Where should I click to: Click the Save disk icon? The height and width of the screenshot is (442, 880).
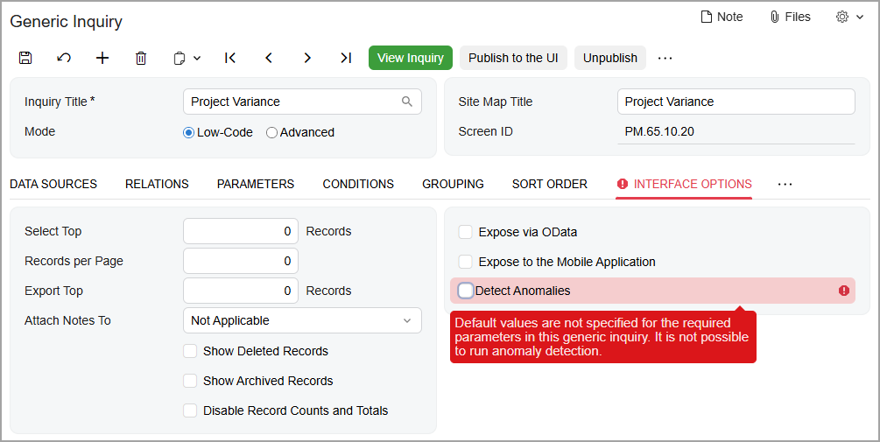25,58
